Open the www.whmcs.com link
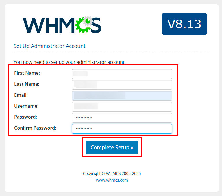Screen dimensions: 222x196 (x=112, y=180)
